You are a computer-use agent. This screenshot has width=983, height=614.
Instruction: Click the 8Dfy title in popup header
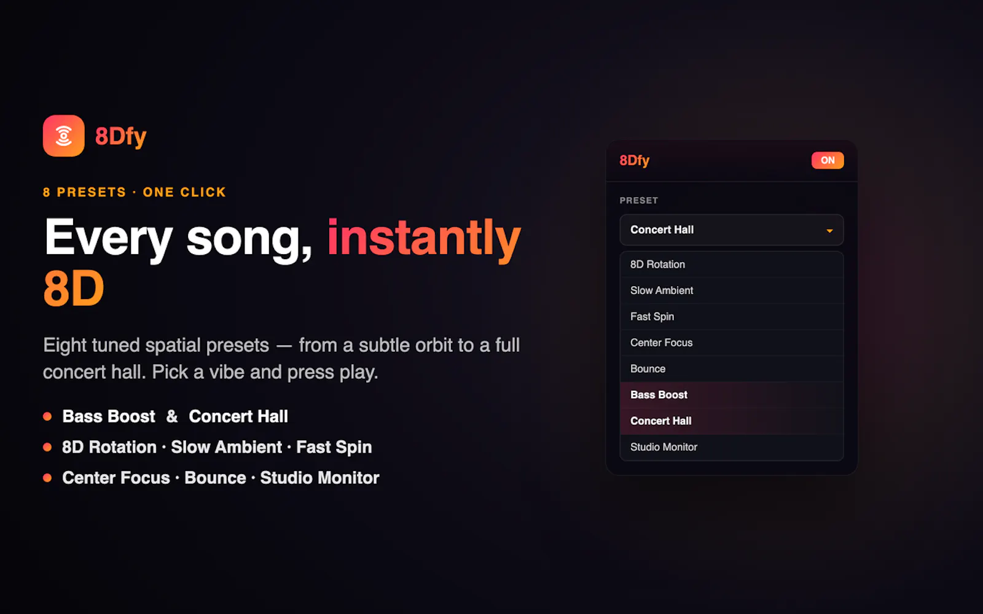(634, 160)
